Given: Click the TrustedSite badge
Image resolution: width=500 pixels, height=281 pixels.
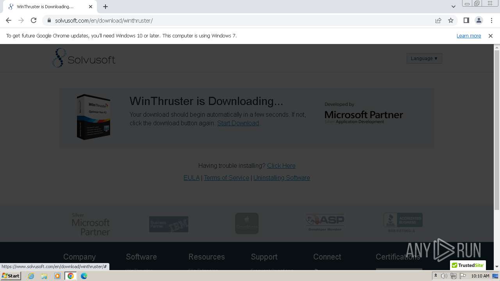Looking at the screenshot, I should (468, 265).
